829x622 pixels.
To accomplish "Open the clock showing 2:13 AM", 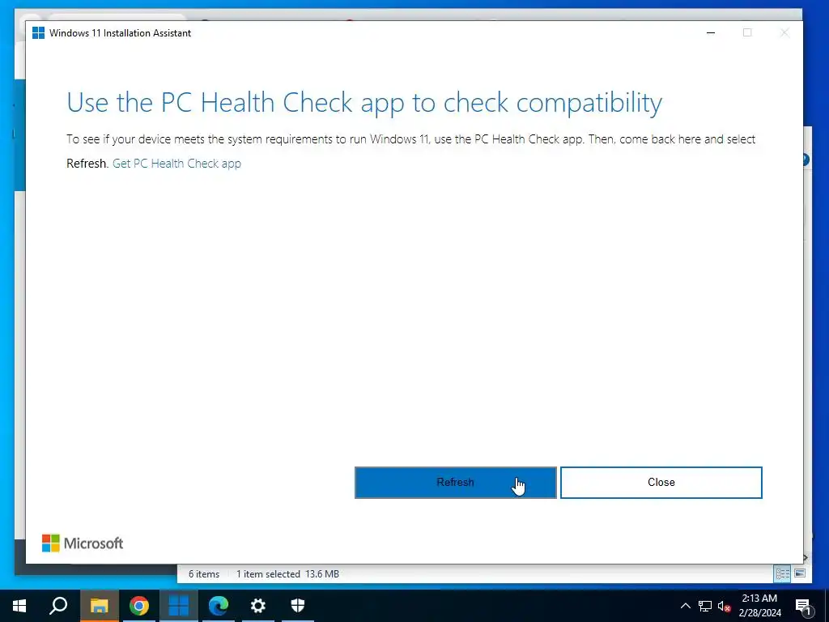I will (x=759, y=606).
